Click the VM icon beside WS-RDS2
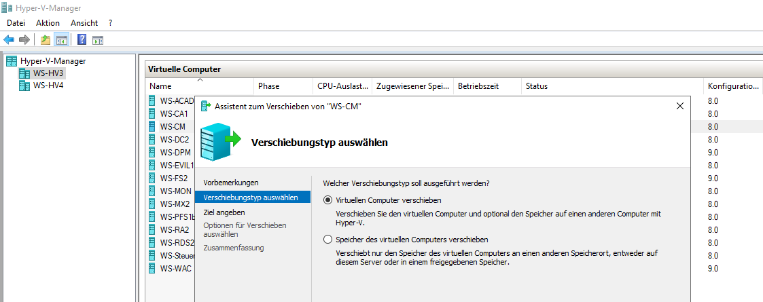Image resolution: width=763 pixels, height=302 pixels. pyautogui.click(x=153, y=242)
